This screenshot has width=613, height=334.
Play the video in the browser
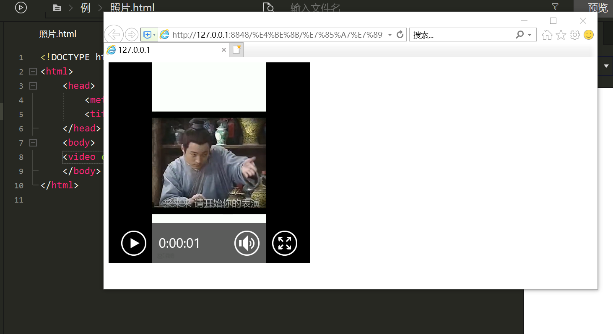tap(134, 243)
